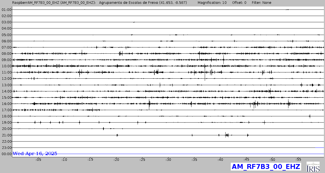Screen dimensions: 325x173
Task: Select the 23:00 hour label
Action: [6, 148]
